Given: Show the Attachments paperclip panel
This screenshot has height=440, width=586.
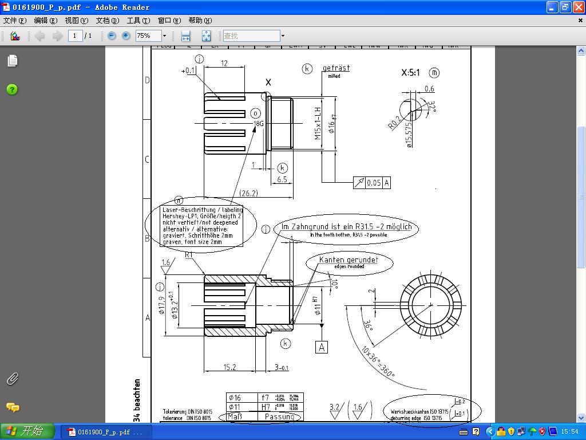Looking at the screenshot, I should click(x=13, y=379).
